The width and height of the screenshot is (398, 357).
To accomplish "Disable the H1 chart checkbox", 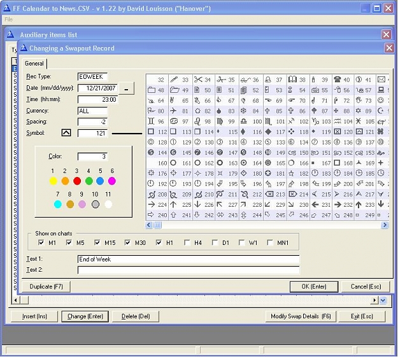I will click(159, 242).
